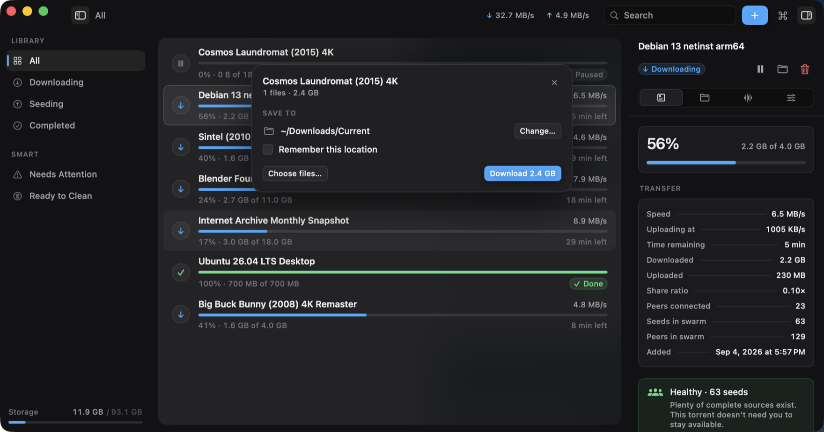Screen dimensions: 824x432
Task: Enable the Remember this location checkbox
Action: click(x=268, y=150)
